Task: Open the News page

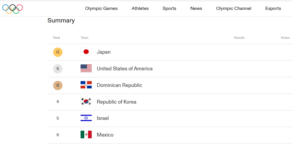Action: 196,8
